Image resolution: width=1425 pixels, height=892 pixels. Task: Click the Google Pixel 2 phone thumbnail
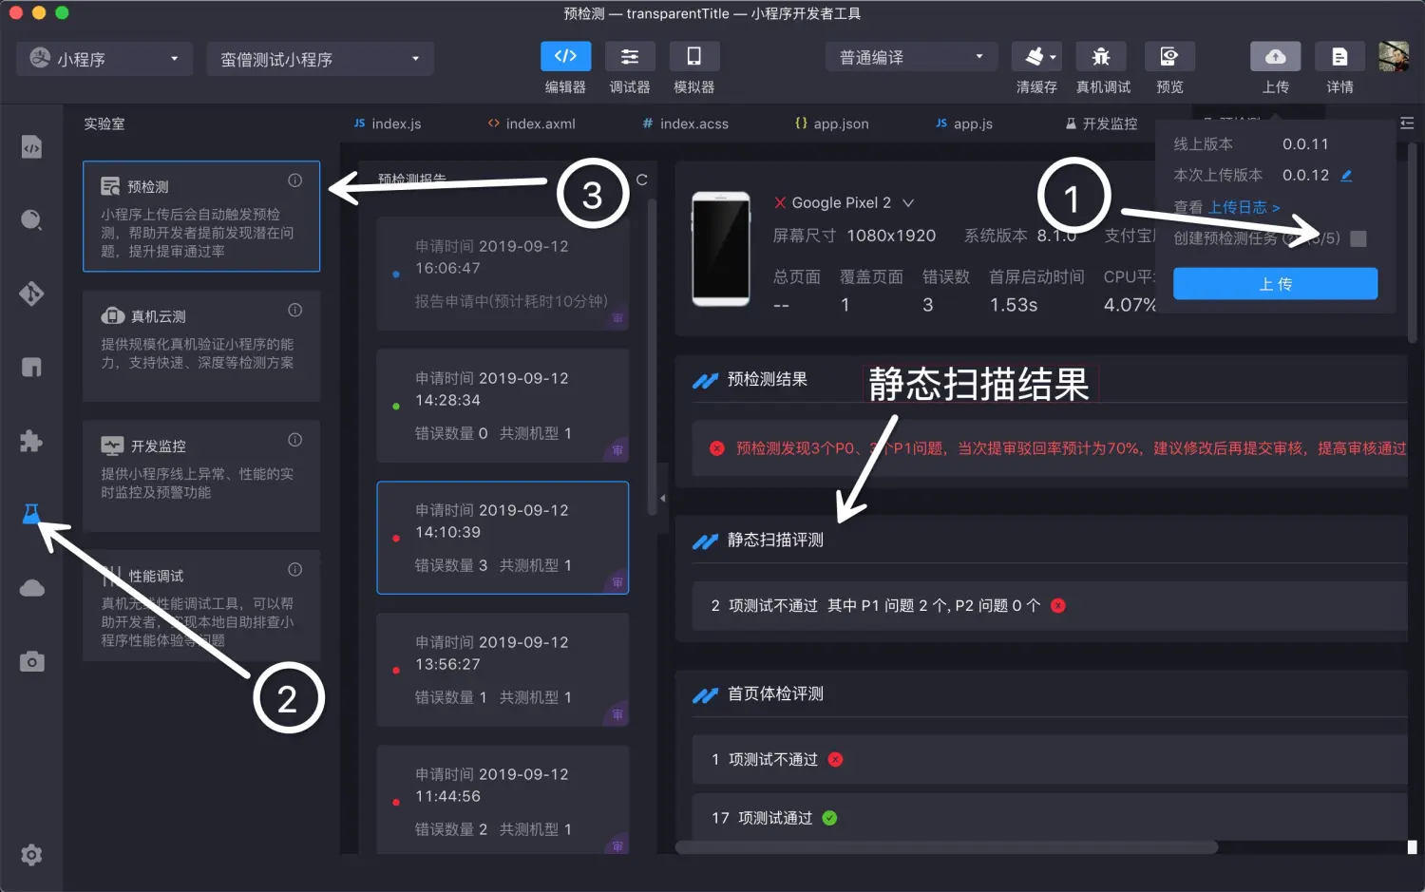[721, 249]
